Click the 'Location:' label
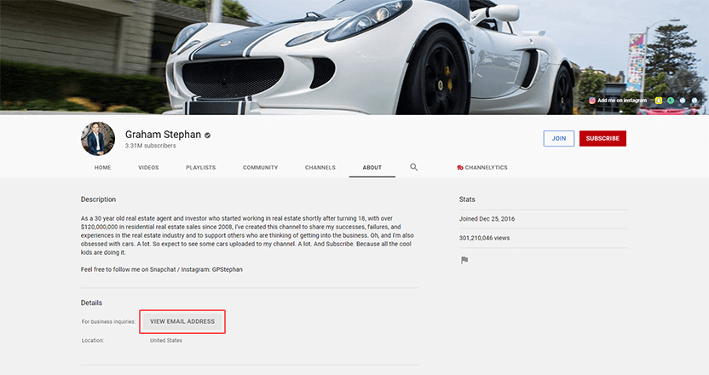 [93, 340]
